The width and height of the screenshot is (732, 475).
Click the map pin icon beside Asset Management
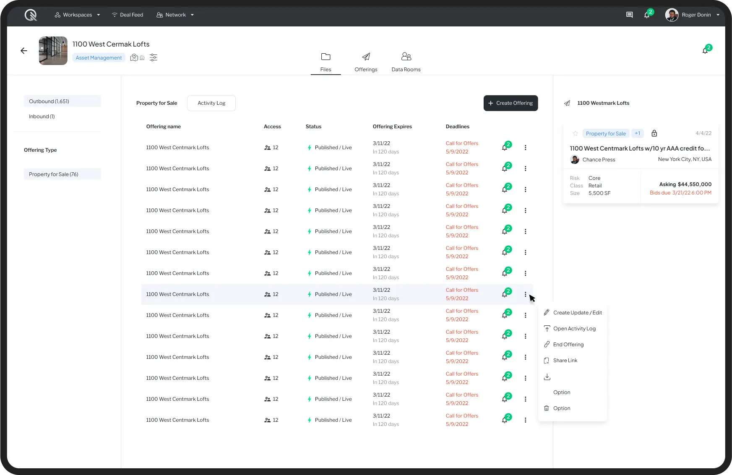pyautogui.click(x=134, y=57)
